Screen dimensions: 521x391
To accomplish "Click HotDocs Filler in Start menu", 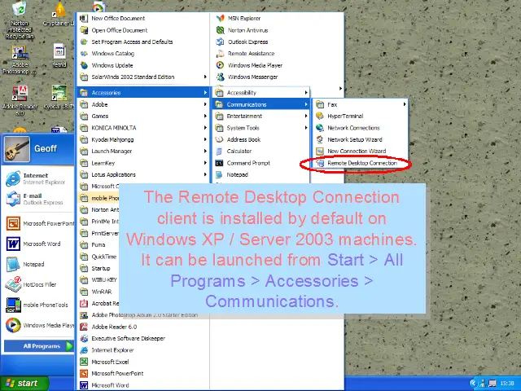I will [x=38, y=284].
